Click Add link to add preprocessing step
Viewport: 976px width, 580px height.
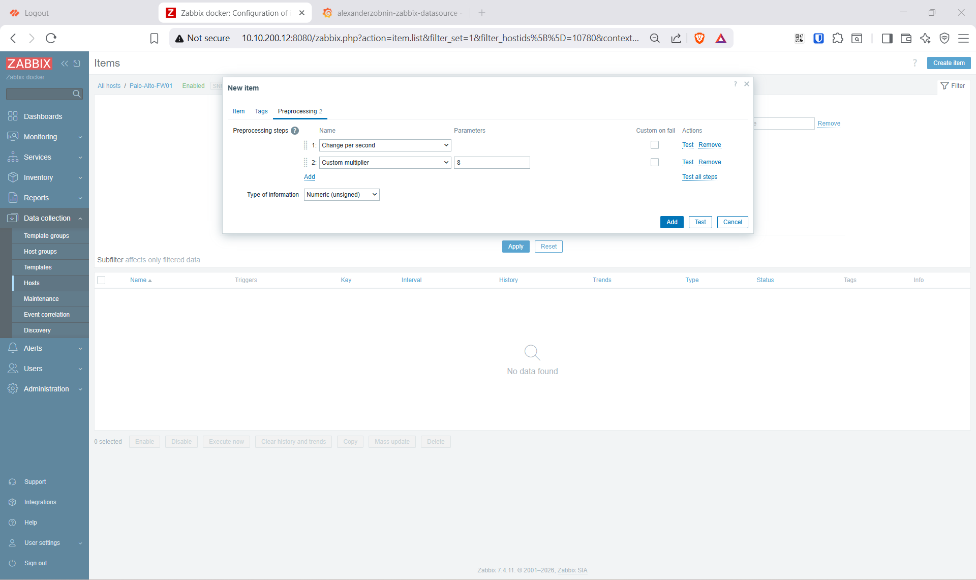click(x=310, y=177)
